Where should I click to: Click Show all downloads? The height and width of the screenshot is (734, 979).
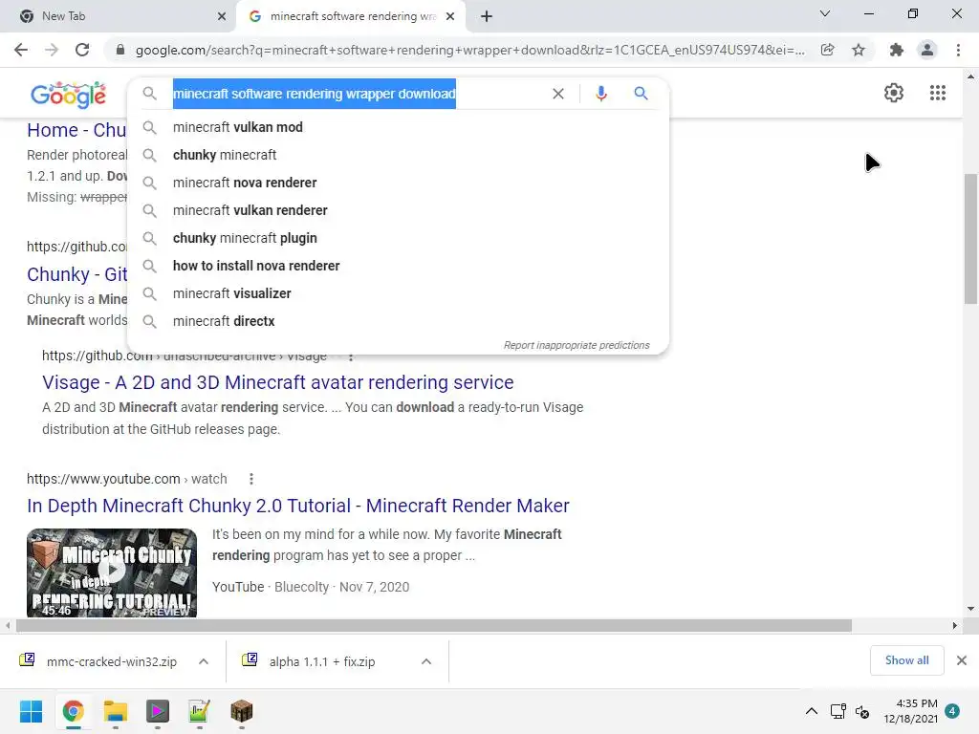906,660
